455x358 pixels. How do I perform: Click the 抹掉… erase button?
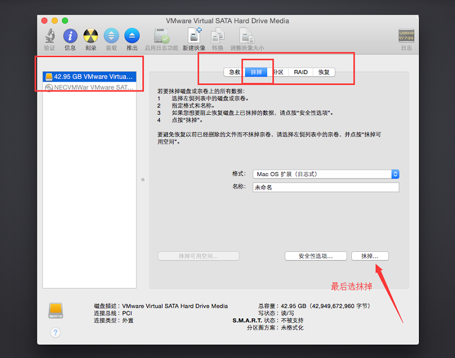click(370, 256)
